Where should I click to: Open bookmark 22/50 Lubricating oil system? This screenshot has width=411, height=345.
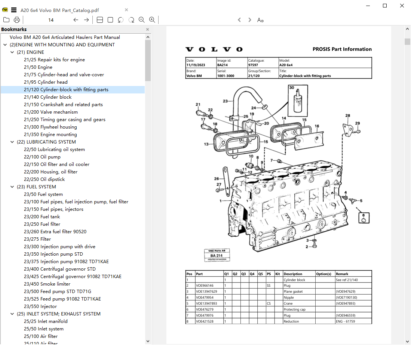click(54, 149)
